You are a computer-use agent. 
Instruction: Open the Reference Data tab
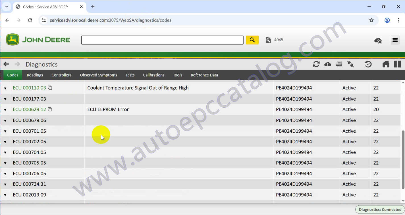point(204,75)
